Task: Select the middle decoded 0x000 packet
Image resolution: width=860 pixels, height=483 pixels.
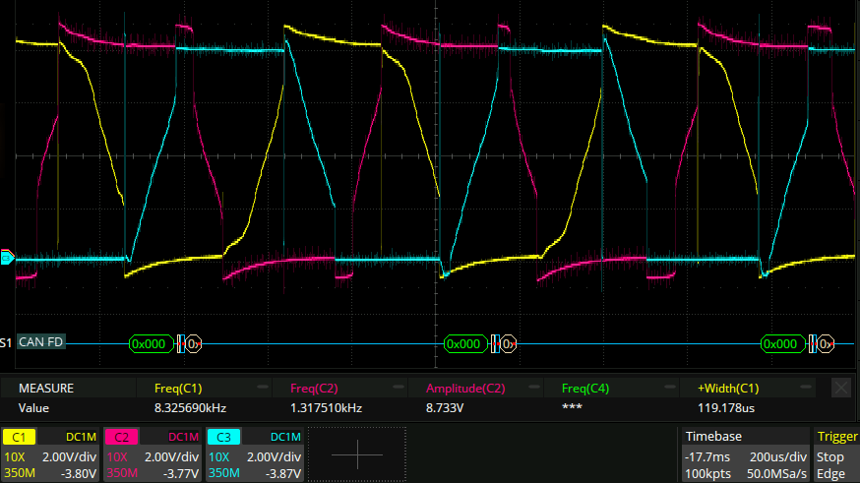Action: pos(464,343)
